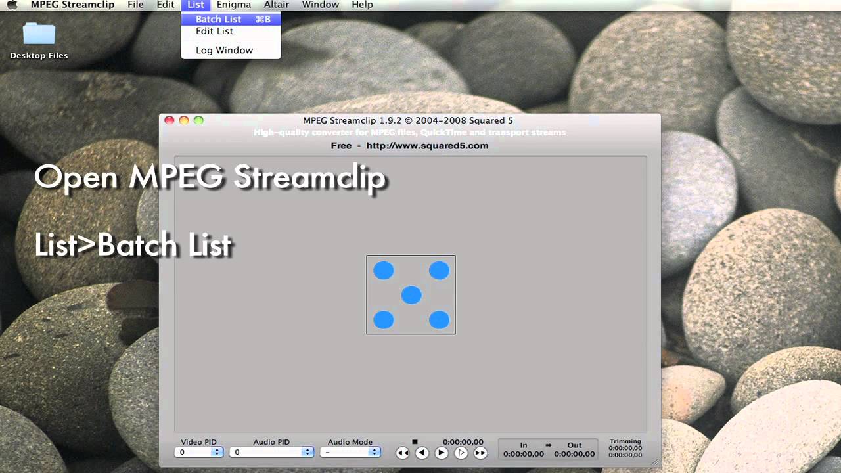
Task: Open the MPEG Streamclip application menu
Action: [72, 5]
